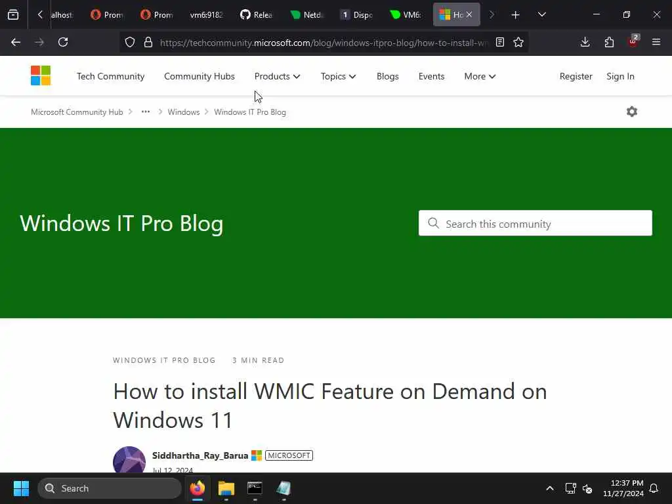Close the active Microsoft tab
Screen dimensions: 672x504
point(469,14)
